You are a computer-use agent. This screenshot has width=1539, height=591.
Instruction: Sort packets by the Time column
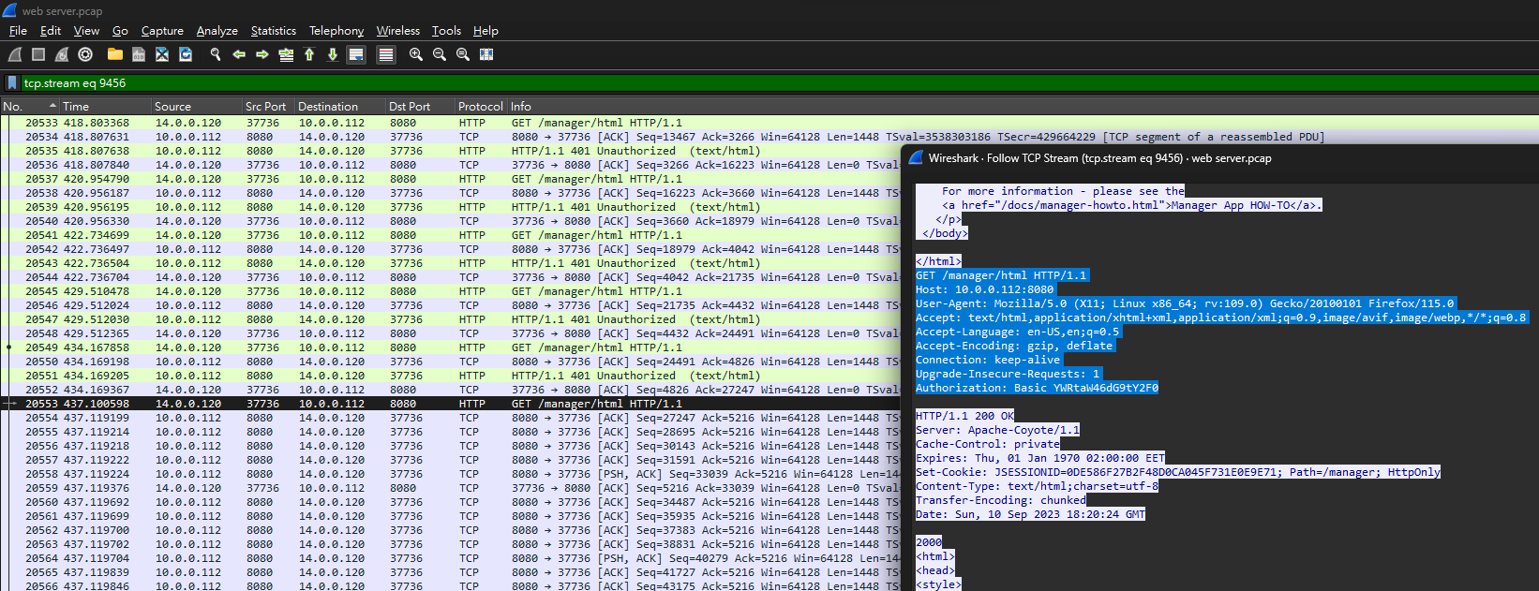(106, 107)
